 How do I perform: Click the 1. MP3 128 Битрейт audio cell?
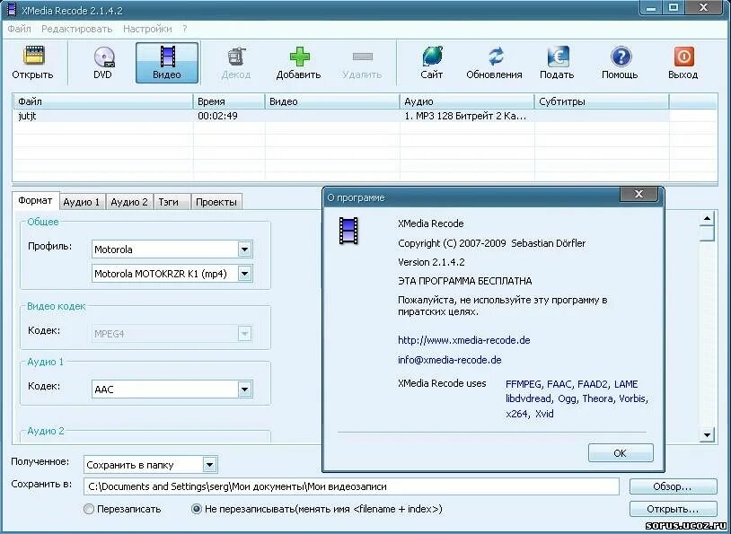pos(465,116)
